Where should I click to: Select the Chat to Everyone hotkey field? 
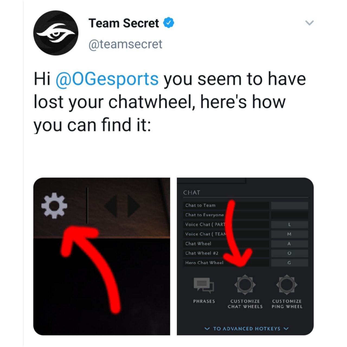point(290,215)
